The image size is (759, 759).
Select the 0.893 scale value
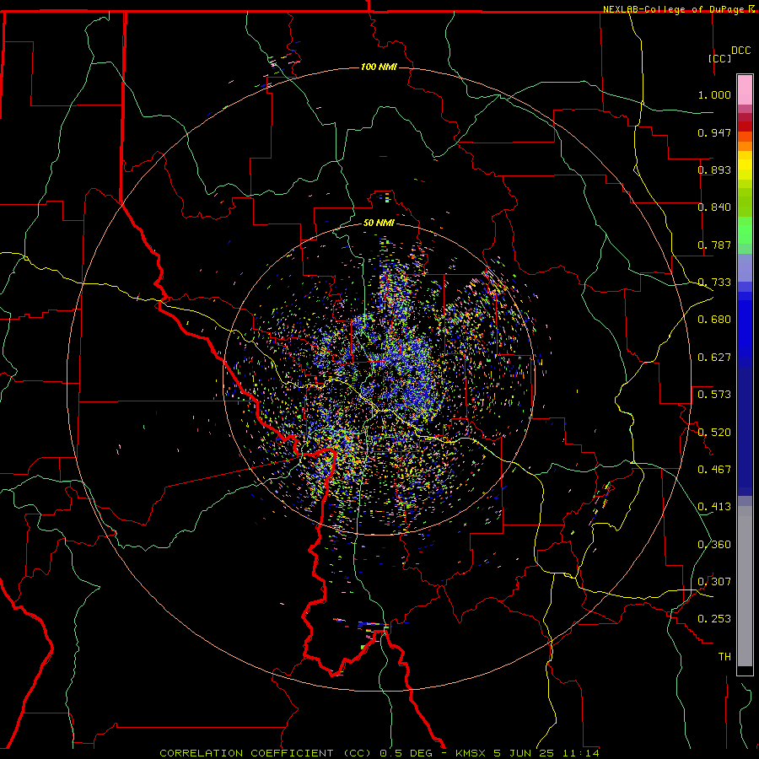point(714,170)
